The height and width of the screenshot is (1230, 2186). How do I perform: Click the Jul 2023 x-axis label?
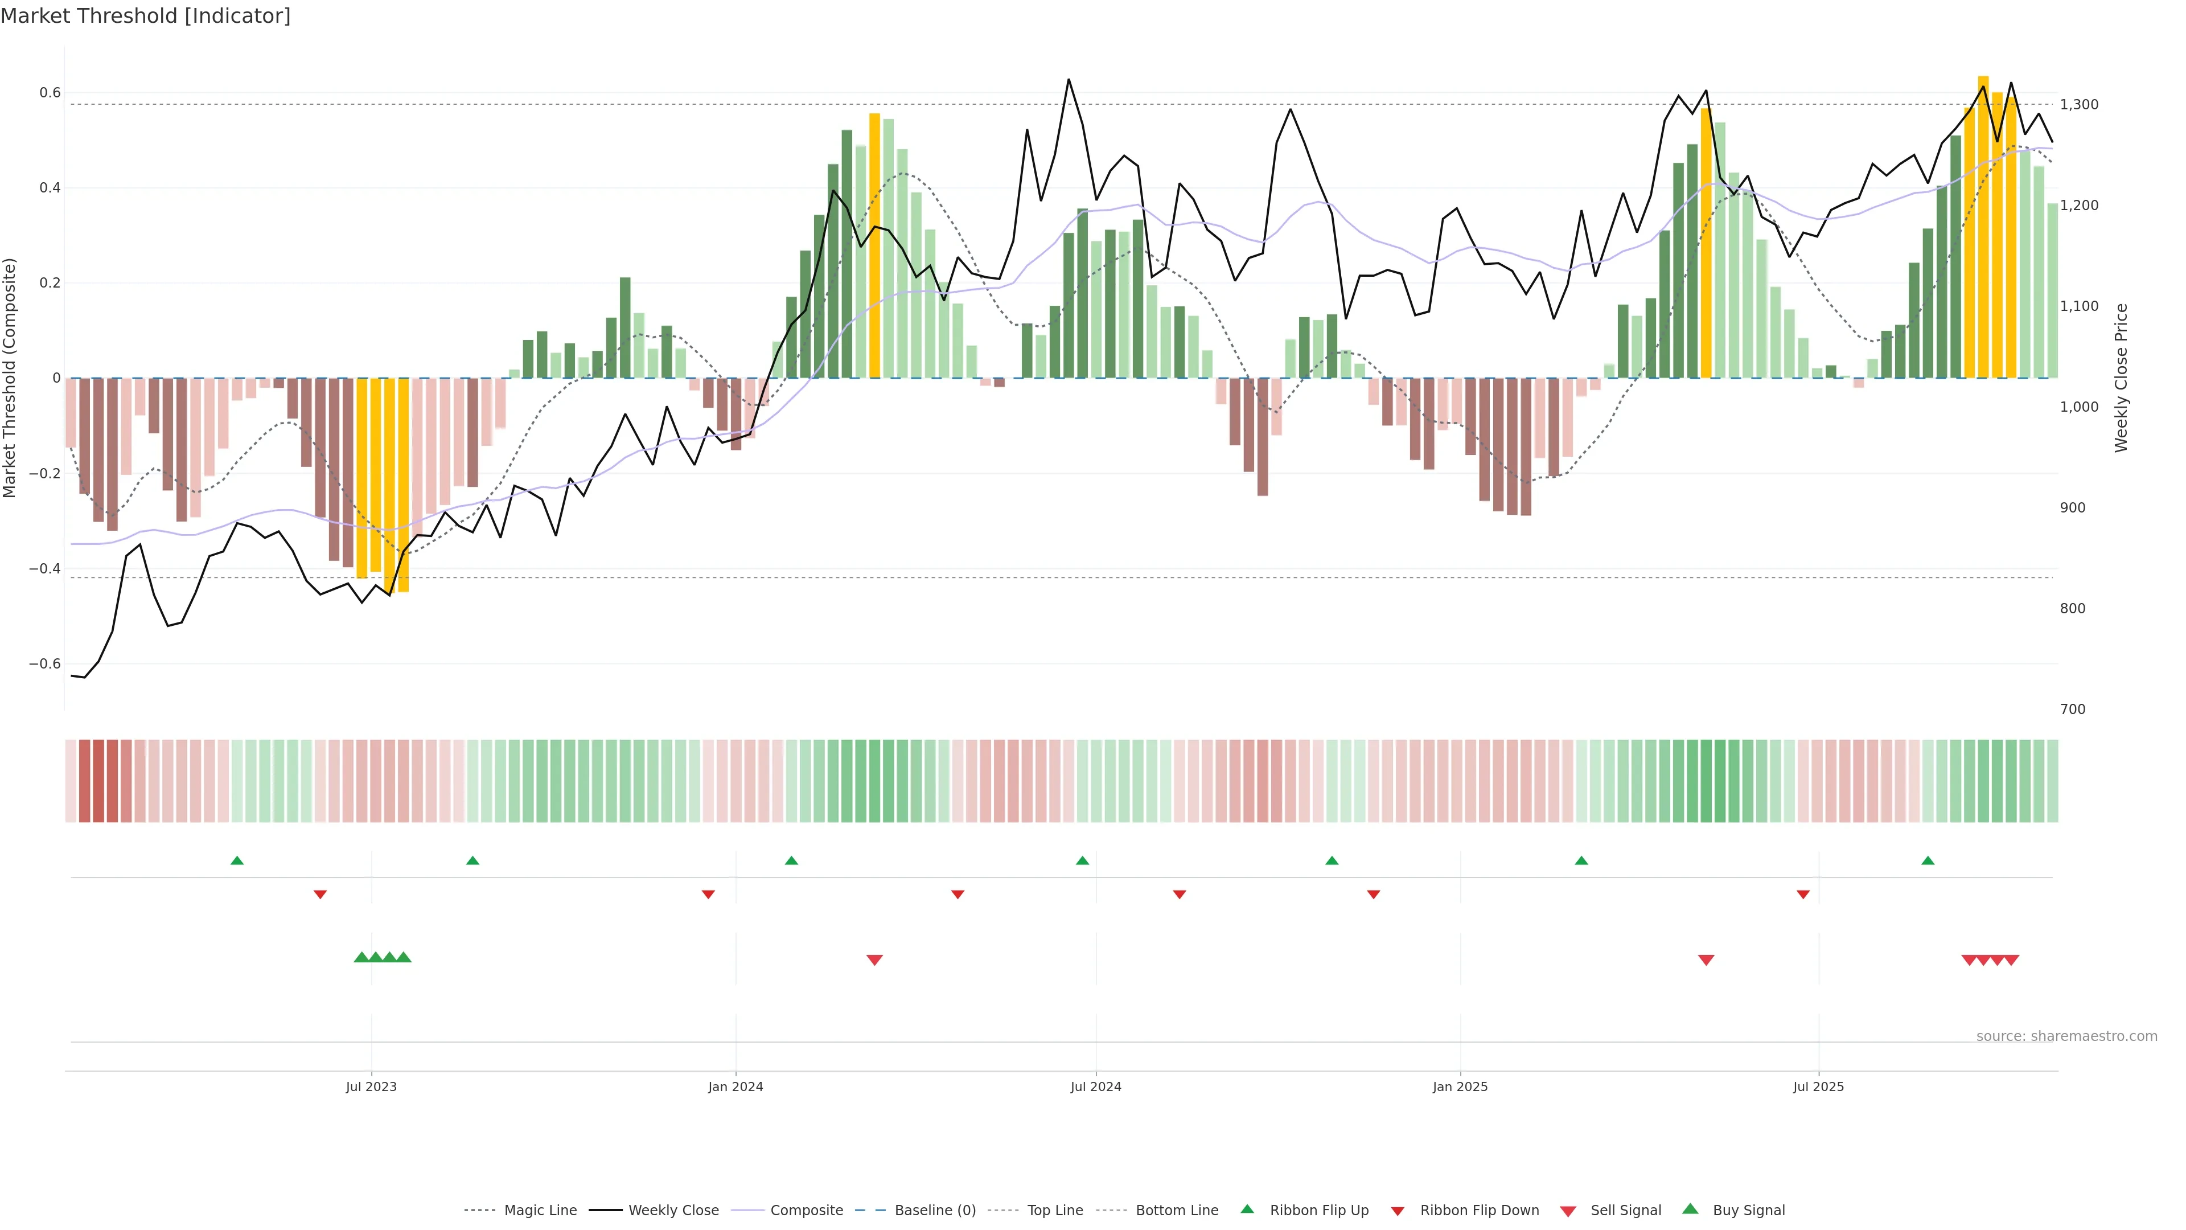371,1086
